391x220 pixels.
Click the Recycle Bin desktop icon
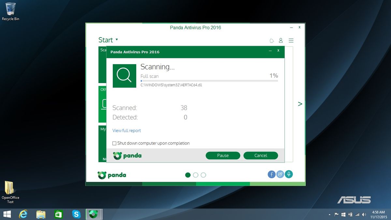(x=10, y=12)
